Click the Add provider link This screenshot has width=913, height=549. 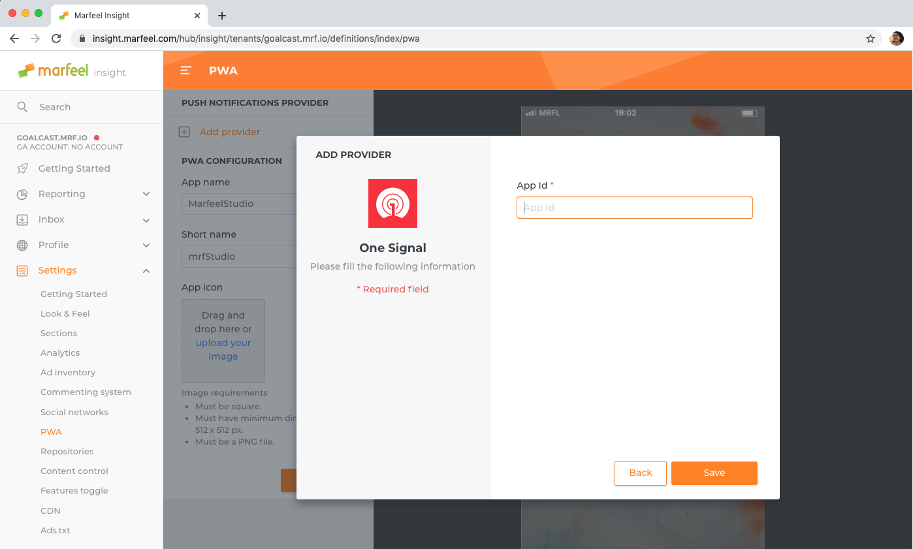(230, 132)
